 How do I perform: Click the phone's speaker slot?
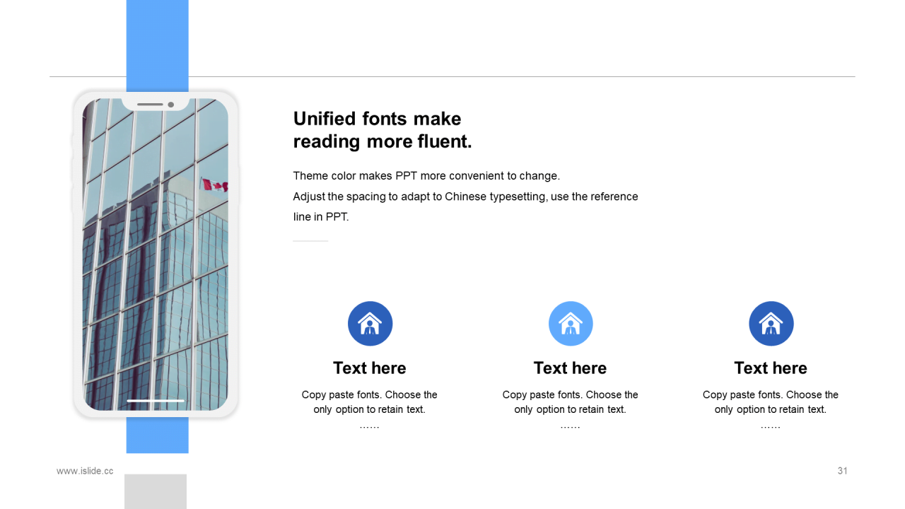150,105
